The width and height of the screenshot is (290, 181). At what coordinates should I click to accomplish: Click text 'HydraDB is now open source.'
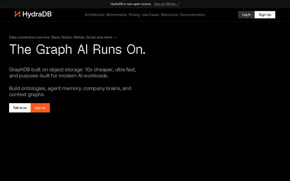[131, 4]
